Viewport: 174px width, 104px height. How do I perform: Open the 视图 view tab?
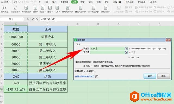tap(98, 2)
